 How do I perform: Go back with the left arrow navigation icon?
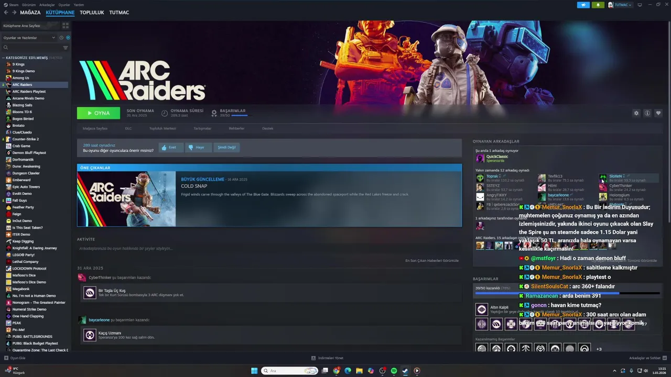pos(6,13)
